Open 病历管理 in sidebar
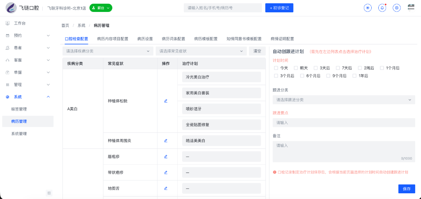This screenshot has height=199, width=421. pyautogui.click(x=28, y=121)
